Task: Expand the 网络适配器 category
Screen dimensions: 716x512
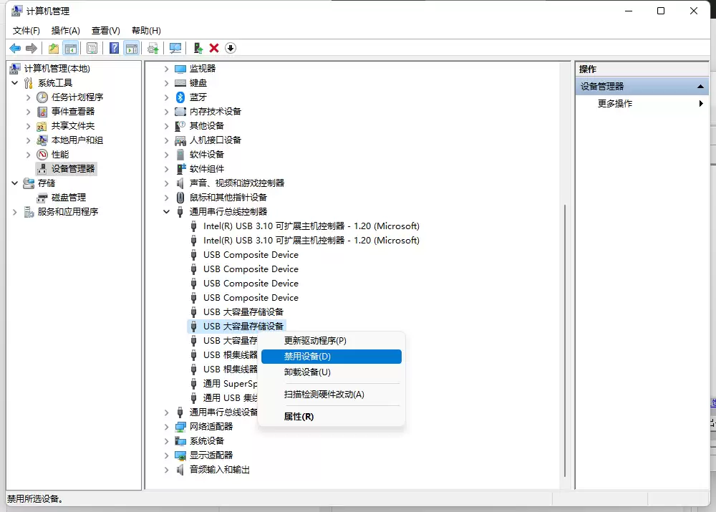Action: pyautogui.click(x=167, y=427)
